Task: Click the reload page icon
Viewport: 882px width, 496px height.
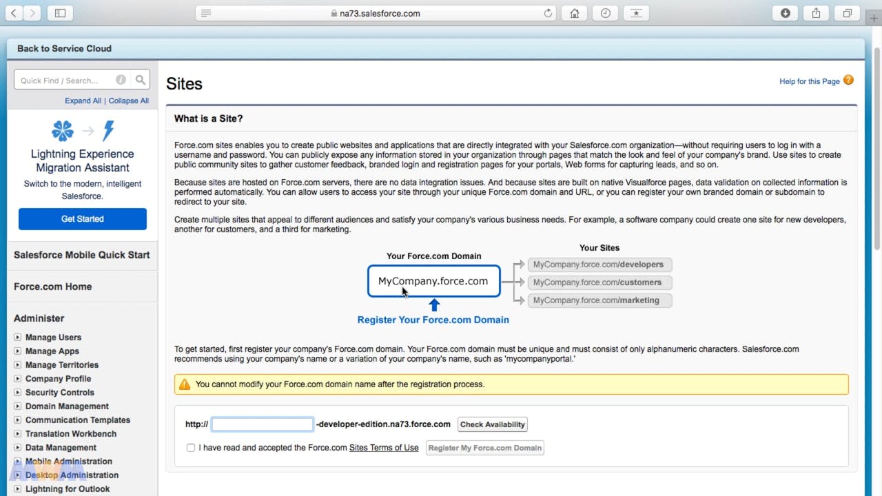Action: coord(548,13)
